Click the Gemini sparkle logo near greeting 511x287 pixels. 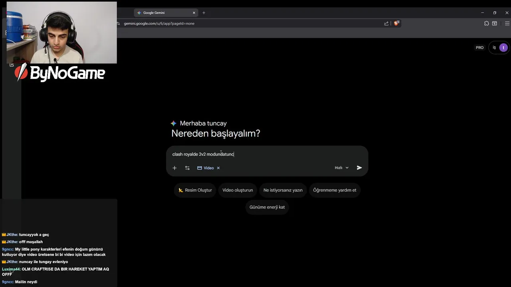174,124
